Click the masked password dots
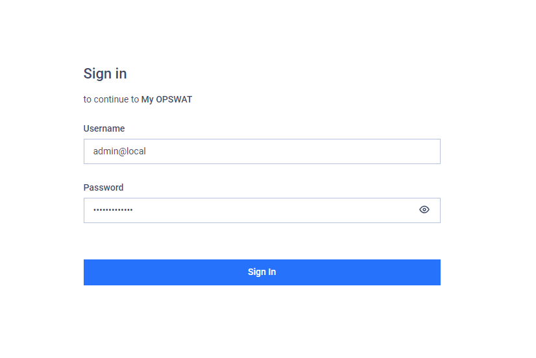This screenshot has height=358, width=536. click(113, 209)
